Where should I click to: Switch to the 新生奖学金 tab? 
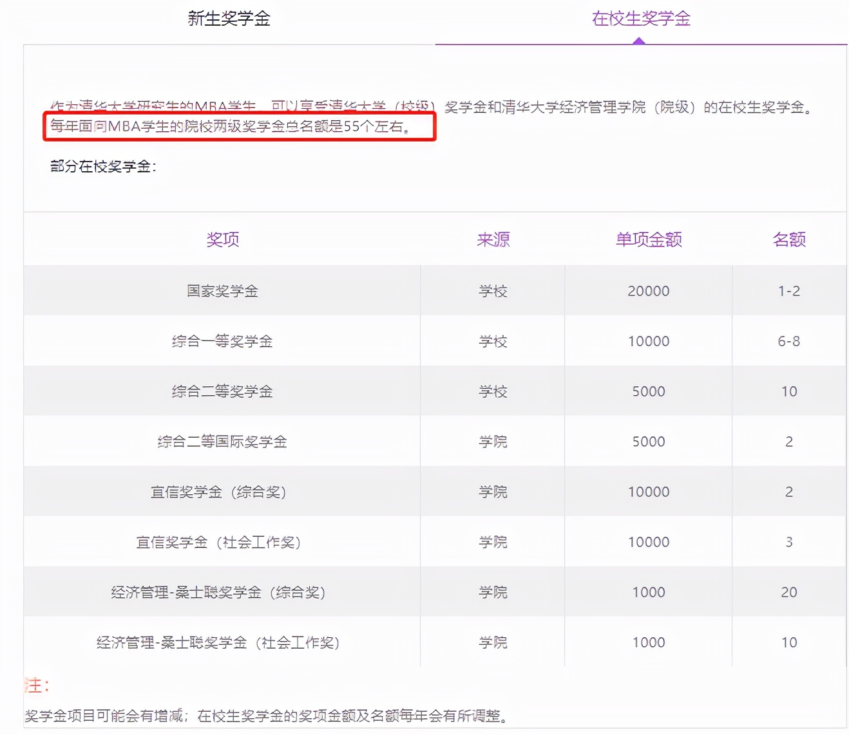229,19
